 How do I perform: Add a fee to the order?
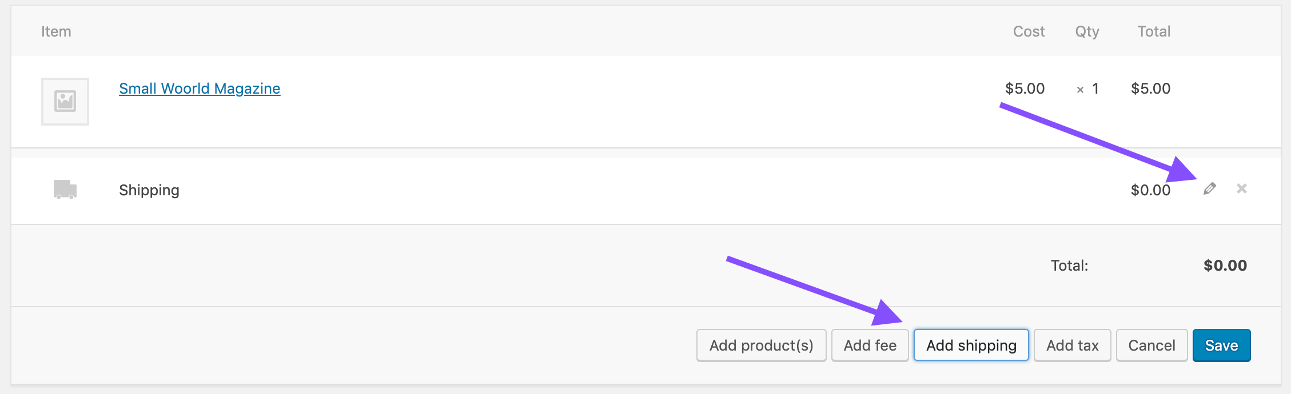click(870, 345)
